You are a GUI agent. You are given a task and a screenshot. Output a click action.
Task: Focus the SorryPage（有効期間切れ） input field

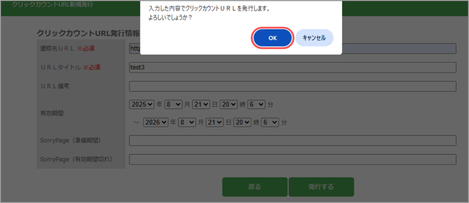coord(293,159)
